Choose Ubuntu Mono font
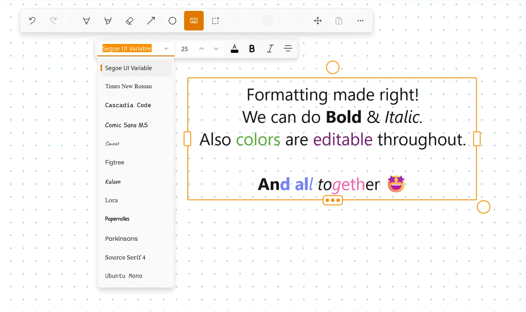Image resolution: width=526 pixels, height=312 pixels. [x=136, y=276]
